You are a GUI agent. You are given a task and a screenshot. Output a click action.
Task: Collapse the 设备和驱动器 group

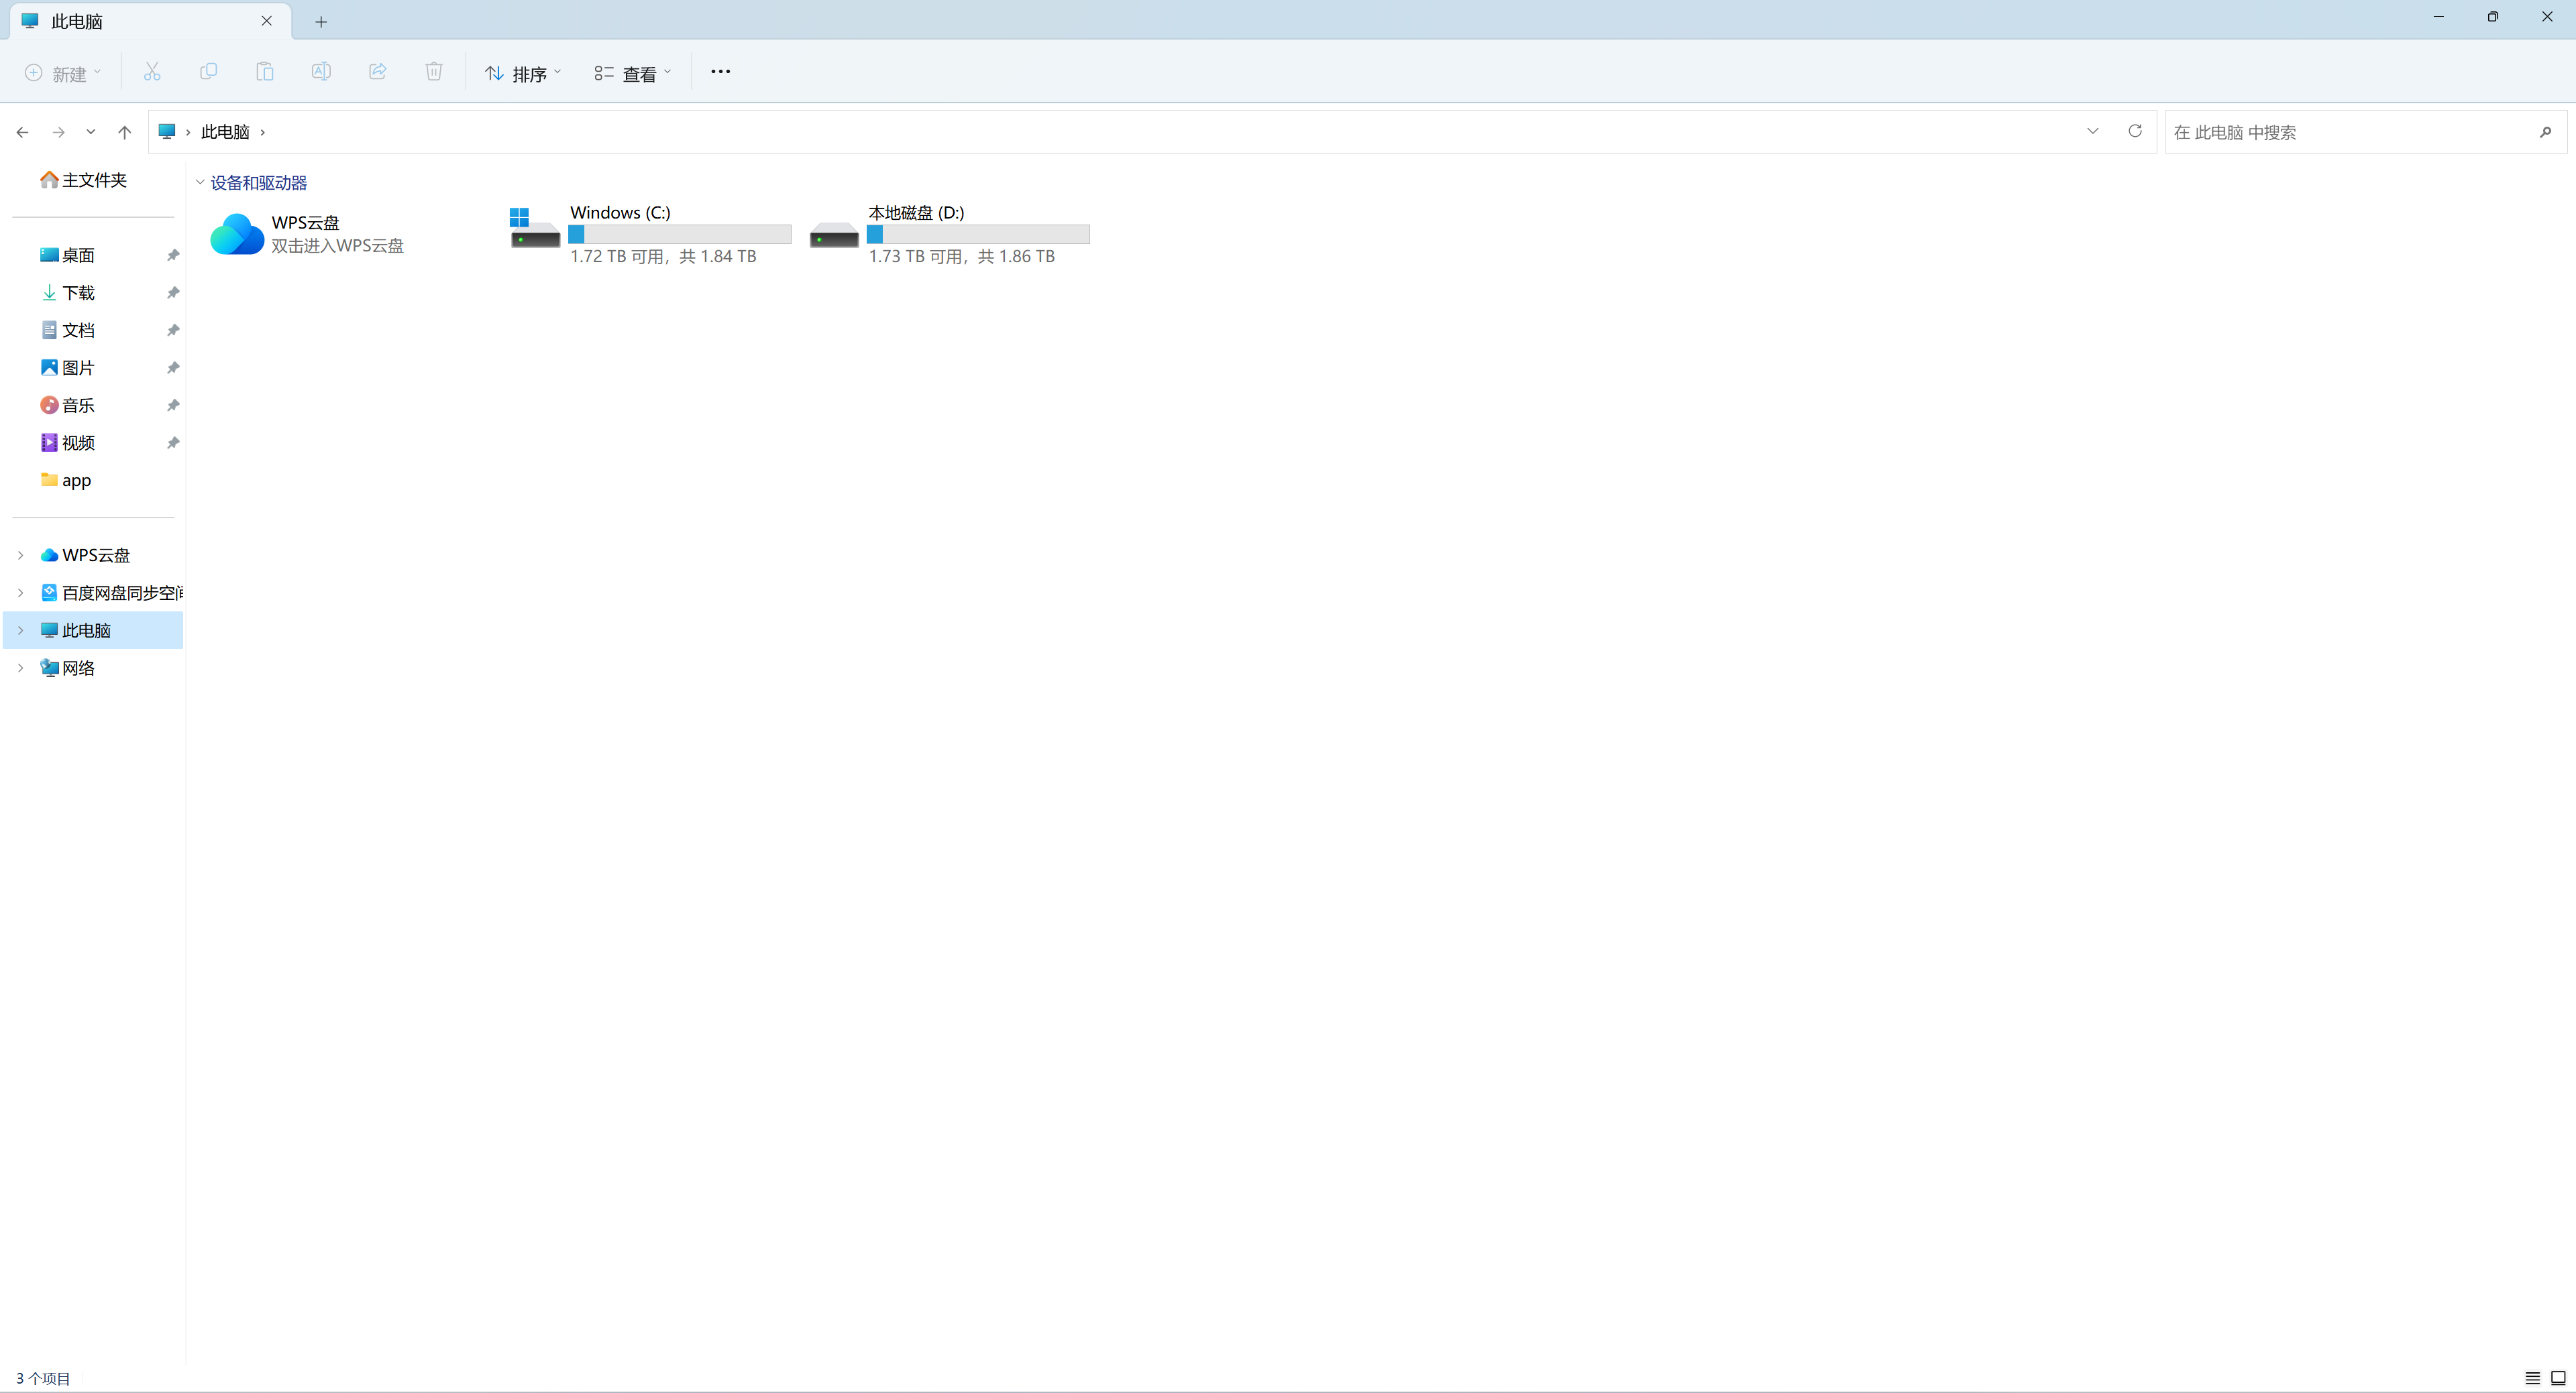(x=200, y=183)
